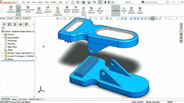Click the Zoom to Fit icon
This screenshot has height=103, width=184.
(x=57, y=18)
